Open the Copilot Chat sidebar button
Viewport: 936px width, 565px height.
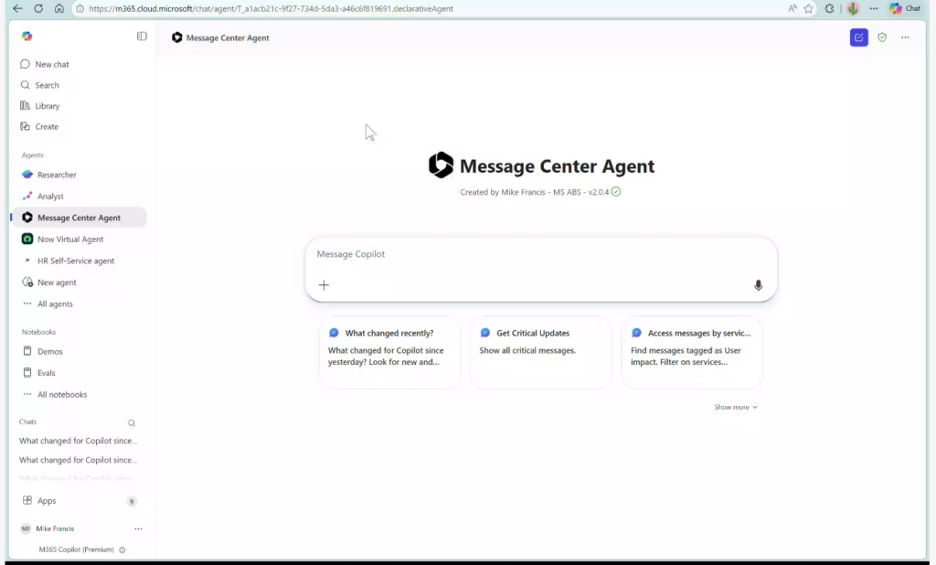pyautogui.click(x=906, y=8)
